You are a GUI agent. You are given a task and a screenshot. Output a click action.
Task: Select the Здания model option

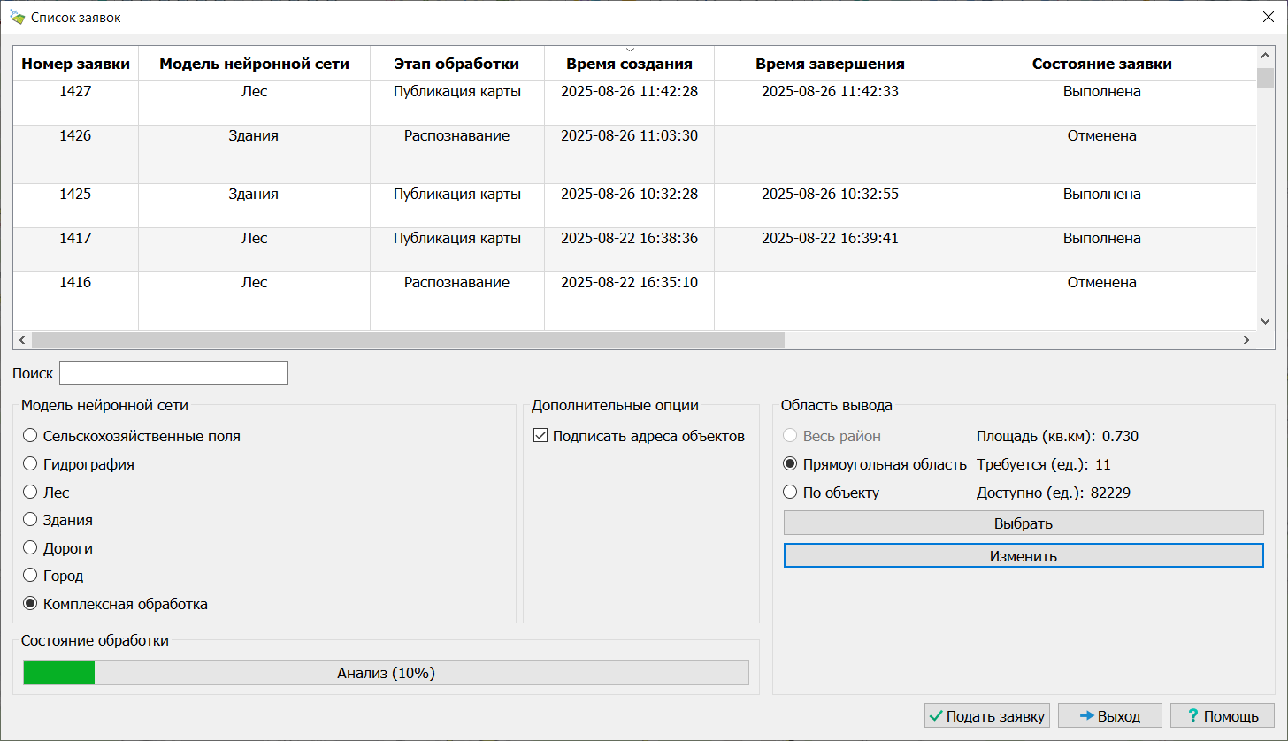30,520
